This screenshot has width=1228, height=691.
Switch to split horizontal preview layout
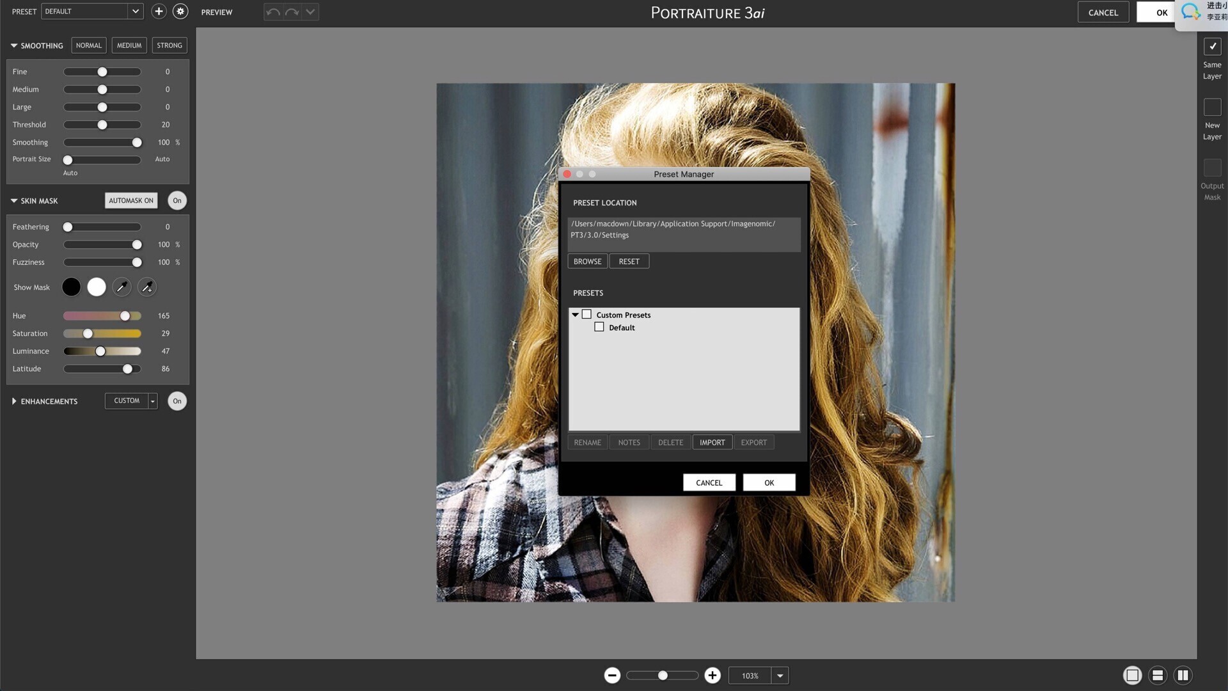click(1158, 676)
